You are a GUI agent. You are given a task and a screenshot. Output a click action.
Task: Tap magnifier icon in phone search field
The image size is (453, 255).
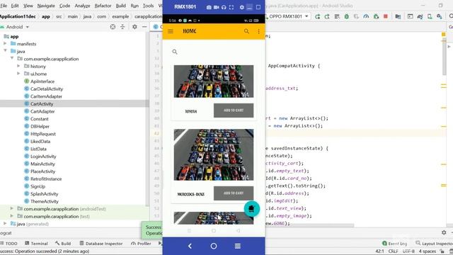[x=175, y=52]
